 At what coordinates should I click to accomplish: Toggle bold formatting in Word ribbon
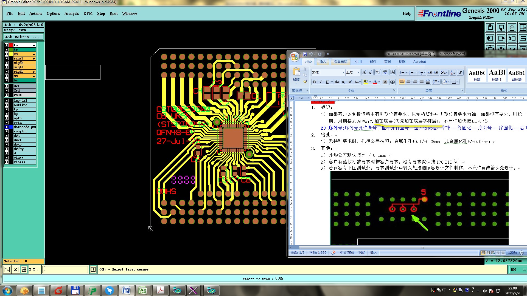[314, 82]
